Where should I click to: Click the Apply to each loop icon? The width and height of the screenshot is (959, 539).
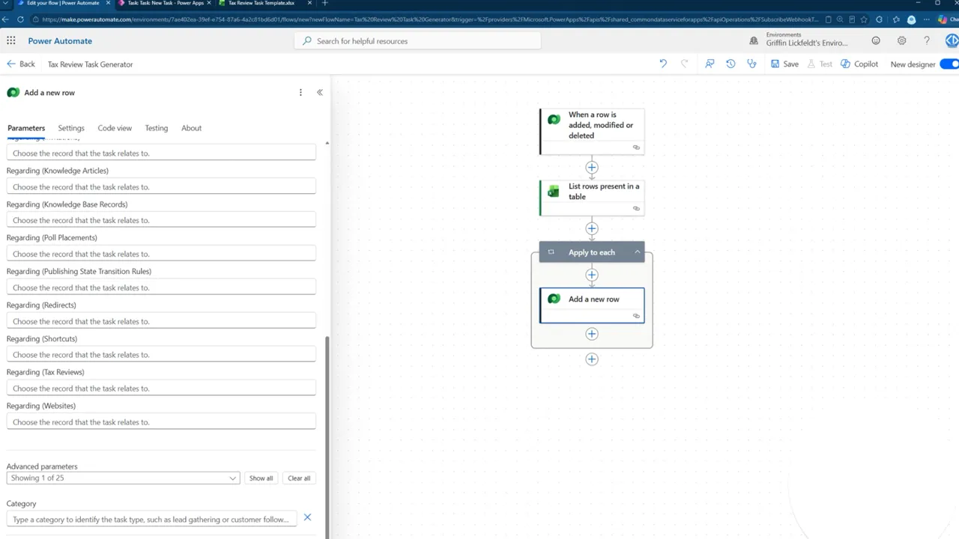[x=551, y=252]
